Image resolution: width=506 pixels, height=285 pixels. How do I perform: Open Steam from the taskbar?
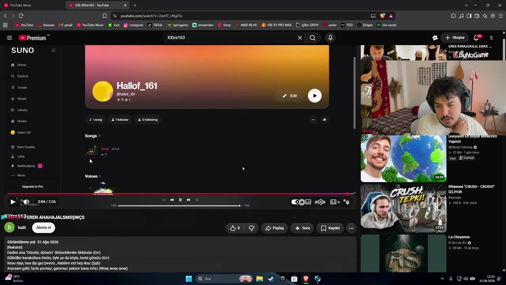tap(271, 279)
